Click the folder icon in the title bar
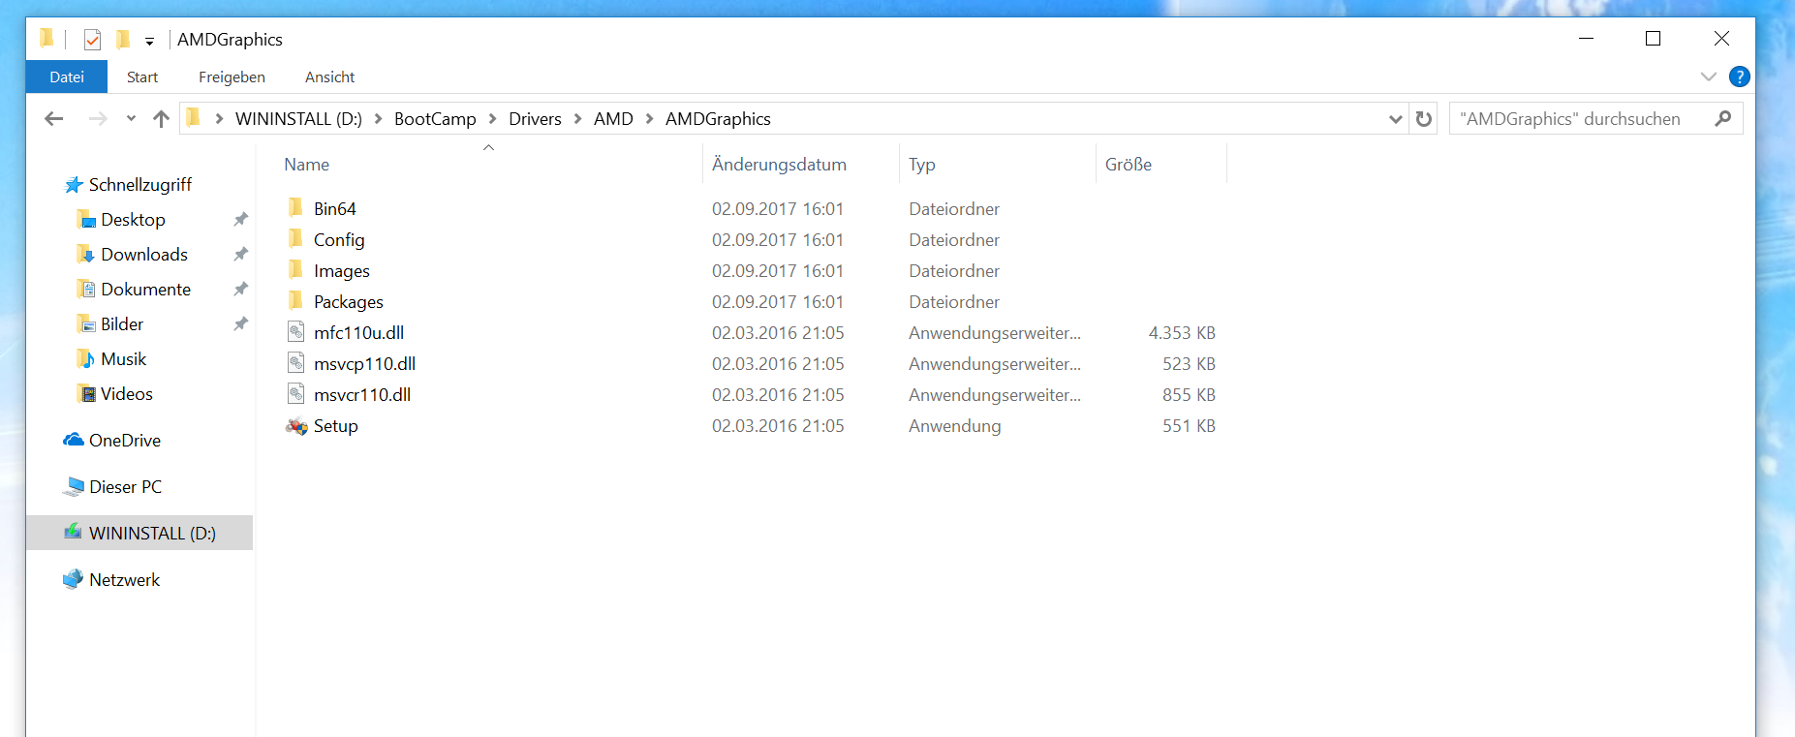The width and height of the screenshot is (1795, 737). (46, 39)
